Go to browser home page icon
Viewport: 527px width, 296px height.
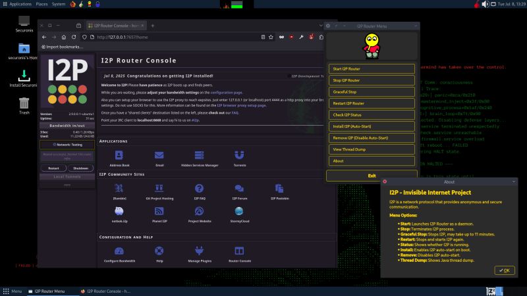click(x=64, y=37)
